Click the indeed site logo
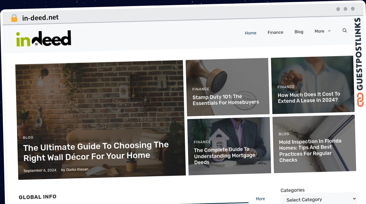Image resolution: width=366 pixels, height=204 pixels. (x=44, y=39)
